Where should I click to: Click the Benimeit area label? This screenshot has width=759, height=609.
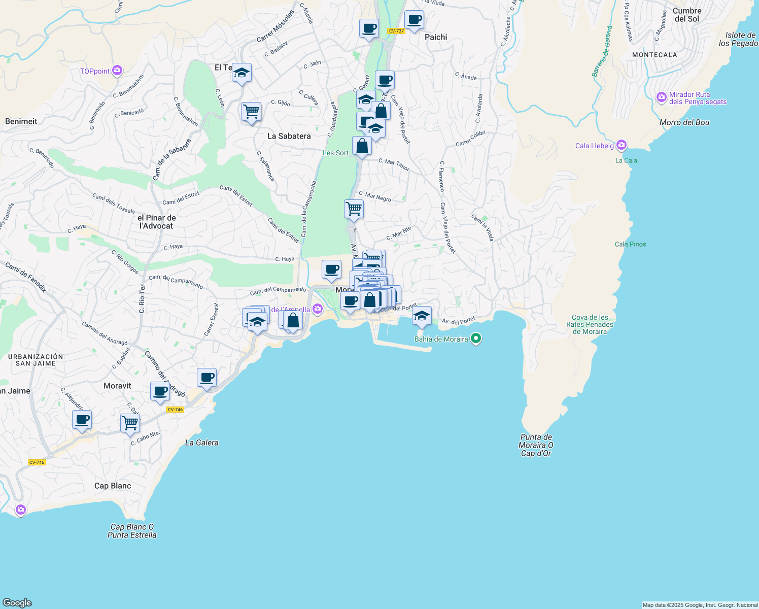tap(21, 121)
